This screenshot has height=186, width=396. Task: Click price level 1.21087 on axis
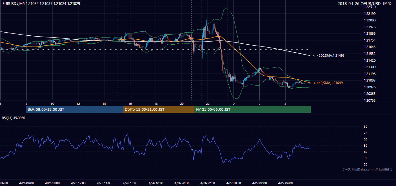click(369, 80)
